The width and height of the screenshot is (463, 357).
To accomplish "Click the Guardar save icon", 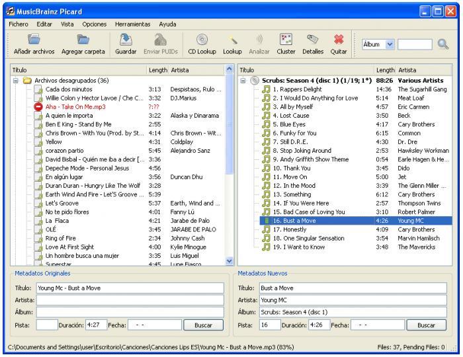I will coord(126,40).
